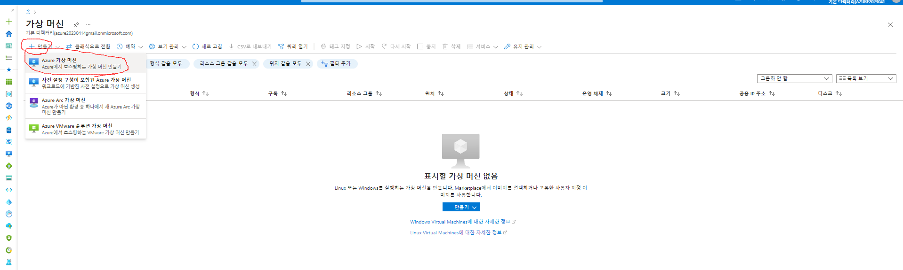Expand the left portal sidebar chevron
The image size is (903, 270).
click(x=13, y=10)
